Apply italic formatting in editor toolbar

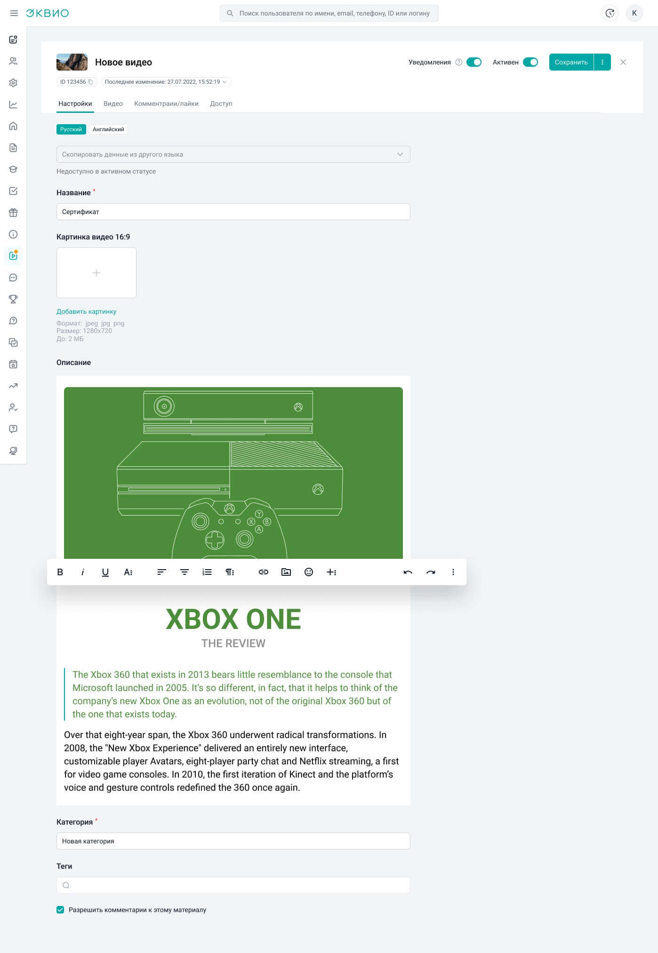point(83,572)
